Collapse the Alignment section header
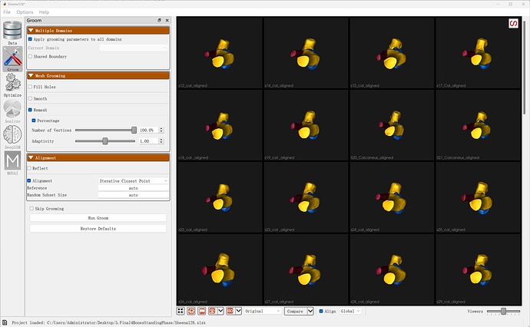This screenshot has height=327, width=530. [98, 158]
